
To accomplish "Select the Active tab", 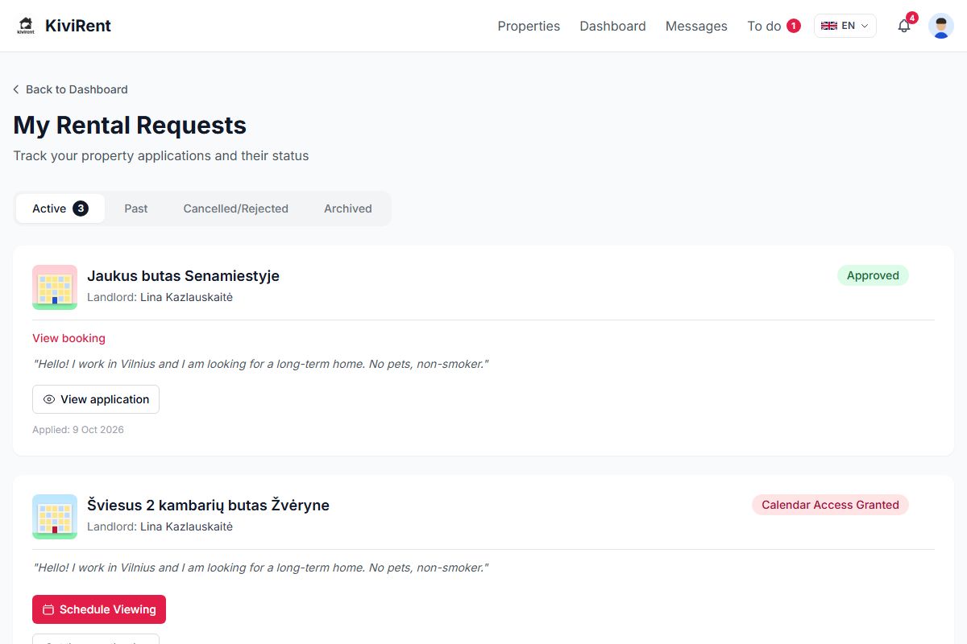I will pos(60,208).
